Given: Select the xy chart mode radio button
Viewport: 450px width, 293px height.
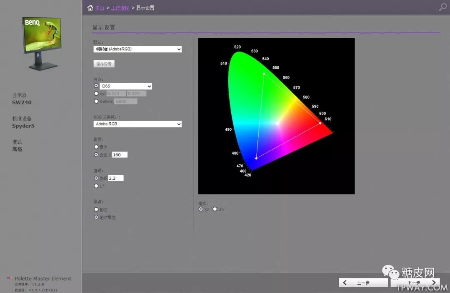Looking at the screenshot, I should (x=201, y=209).
